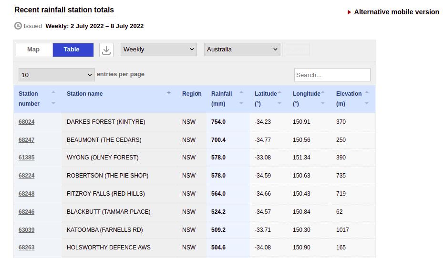Open station 68224 link
Viewport: 444px width, 258px height.
[27, 176]
